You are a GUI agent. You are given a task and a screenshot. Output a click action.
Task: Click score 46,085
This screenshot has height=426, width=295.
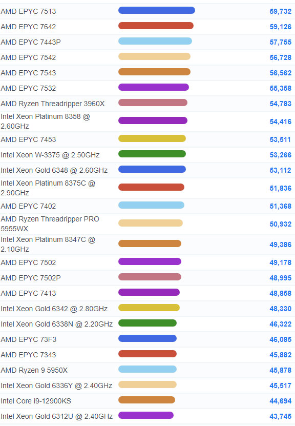[280, 339]
